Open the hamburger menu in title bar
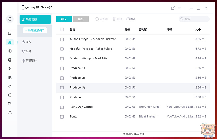The height and width of the screenshot is (139, 217). [x=179, y=8]
